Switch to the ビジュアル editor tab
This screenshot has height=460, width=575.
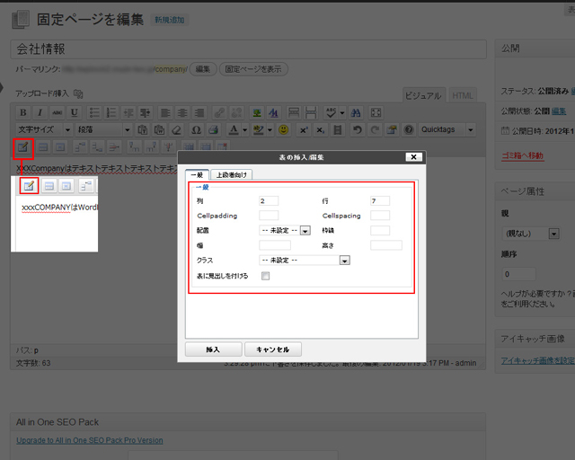pos(423,95)
